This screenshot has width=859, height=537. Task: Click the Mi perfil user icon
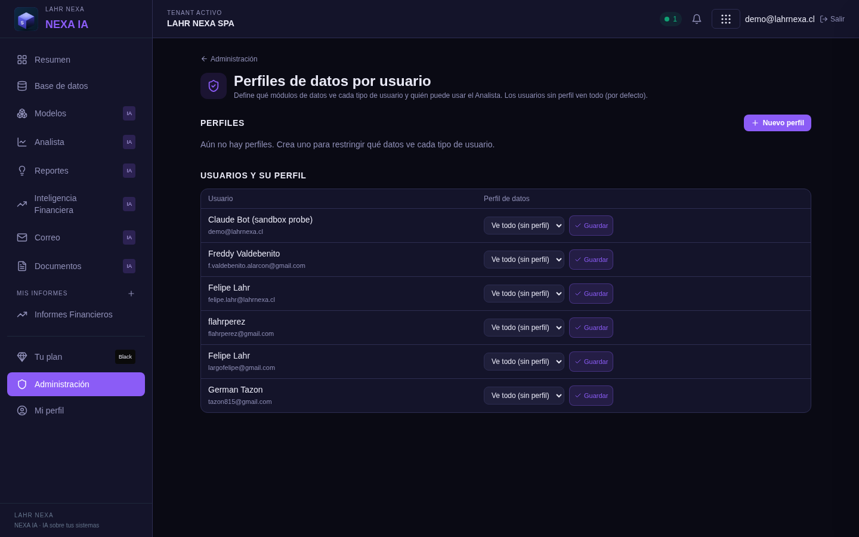[22, 411]
